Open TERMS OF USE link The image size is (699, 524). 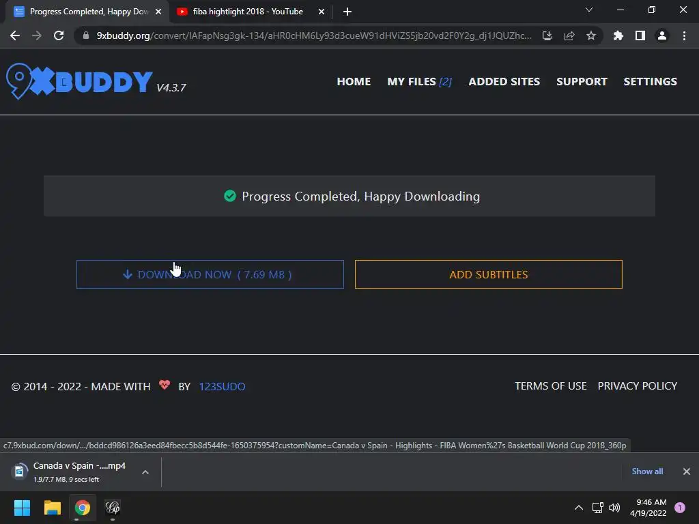point(551,386)
